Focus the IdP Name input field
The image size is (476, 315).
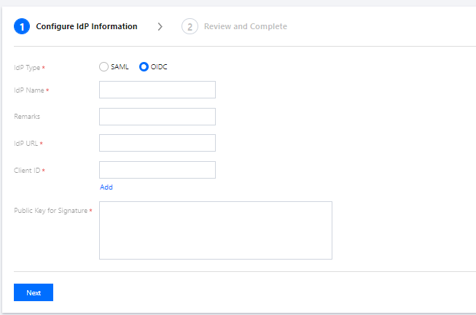[157, 90]
